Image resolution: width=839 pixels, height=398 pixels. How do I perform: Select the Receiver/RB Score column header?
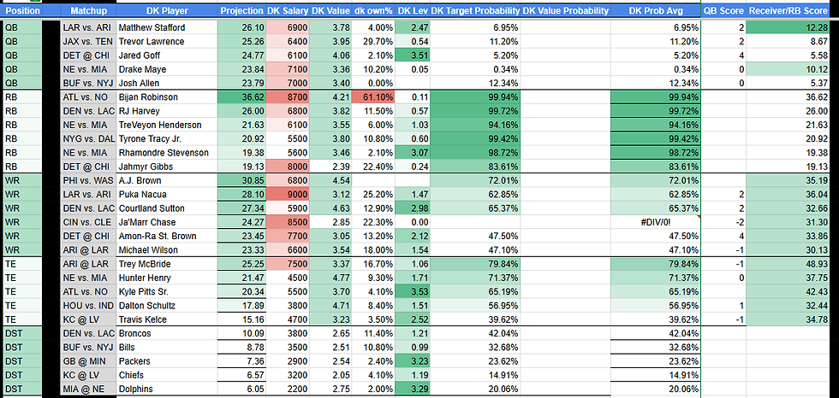[x=791, y=11]
